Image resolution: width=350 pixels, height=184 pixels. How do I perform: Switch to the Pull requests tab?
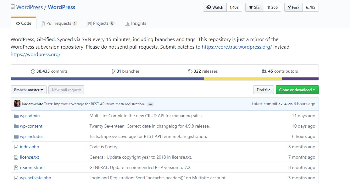click(59, 24)
